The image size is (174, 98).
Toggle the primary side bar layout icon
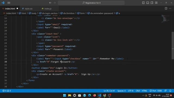click(x=143, y=3)
